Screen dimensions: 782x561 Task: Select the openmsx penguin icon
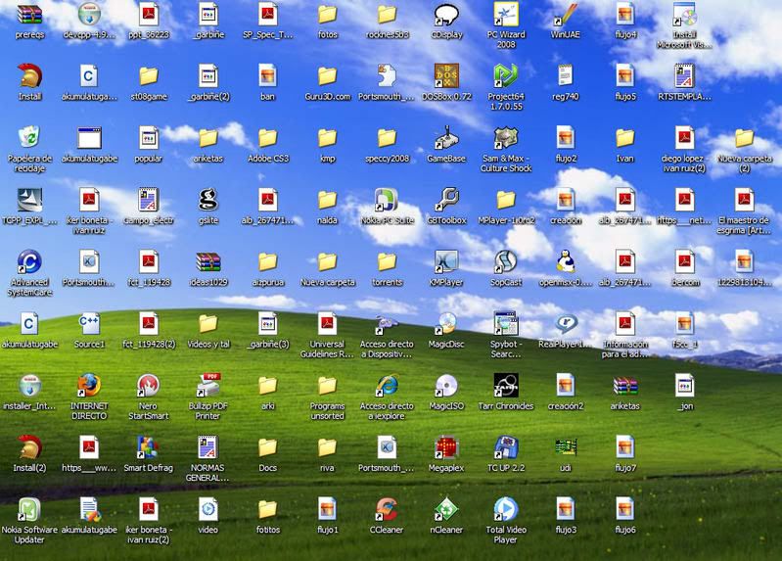(x=565, y=261)
